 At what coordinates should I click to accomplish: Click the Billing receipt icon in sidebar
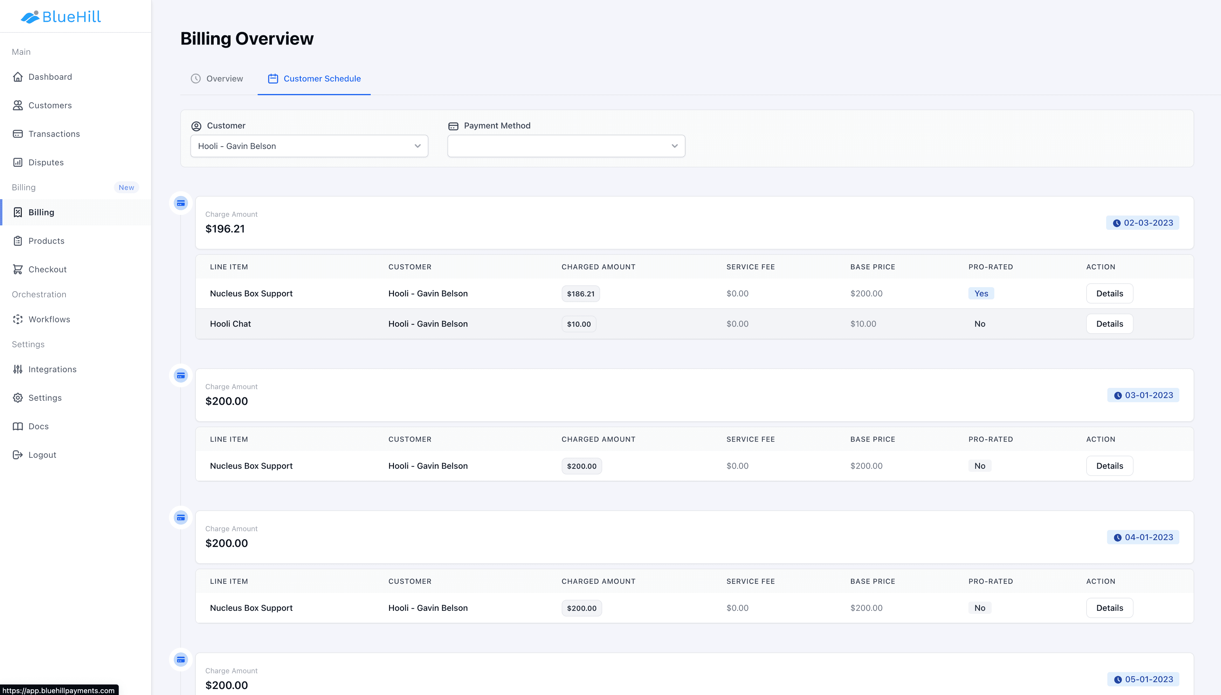click(x=18, y=213)
